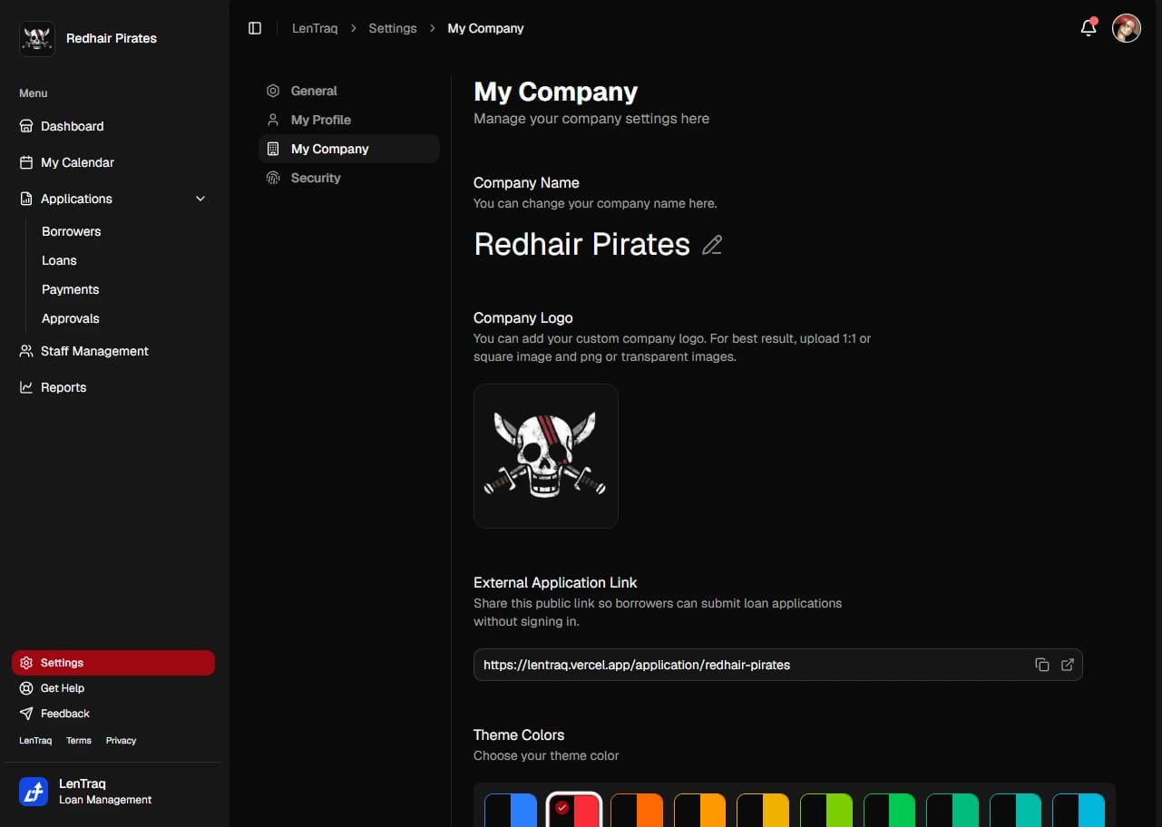
Task: Click the LenTraq breadcrumb
Action: point(315,28)
